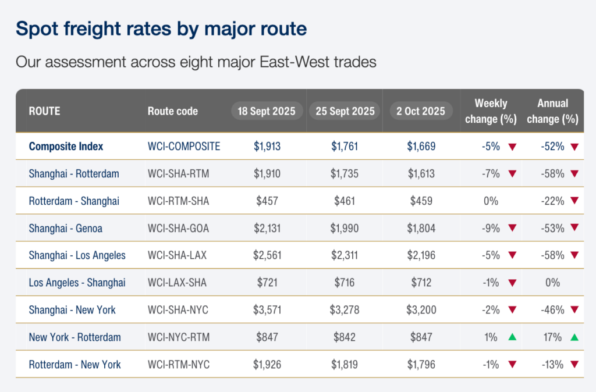This screenshot has width=596, height=392.
Task: Select the 2 Oct 2025 date pill
Action: (x=421, y=111)
